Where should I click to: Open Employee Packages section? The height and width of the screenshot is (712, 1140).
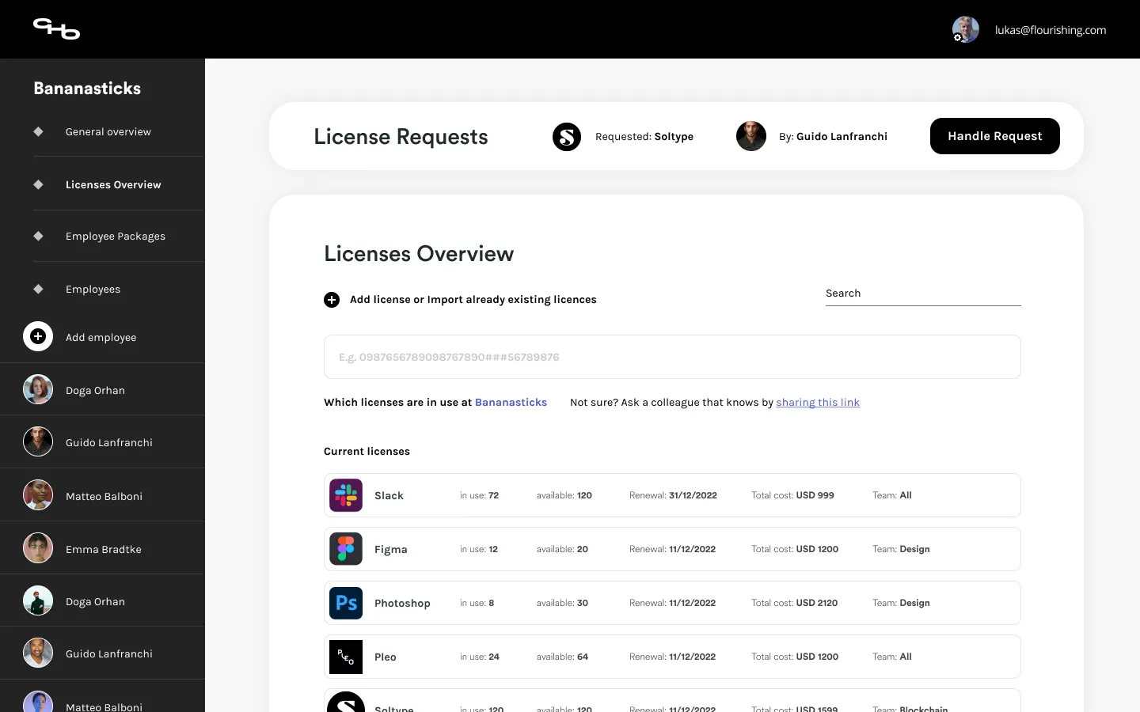tap(116, 237)
